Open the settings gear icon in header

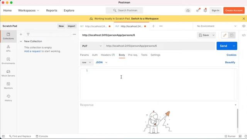[205, 10]
